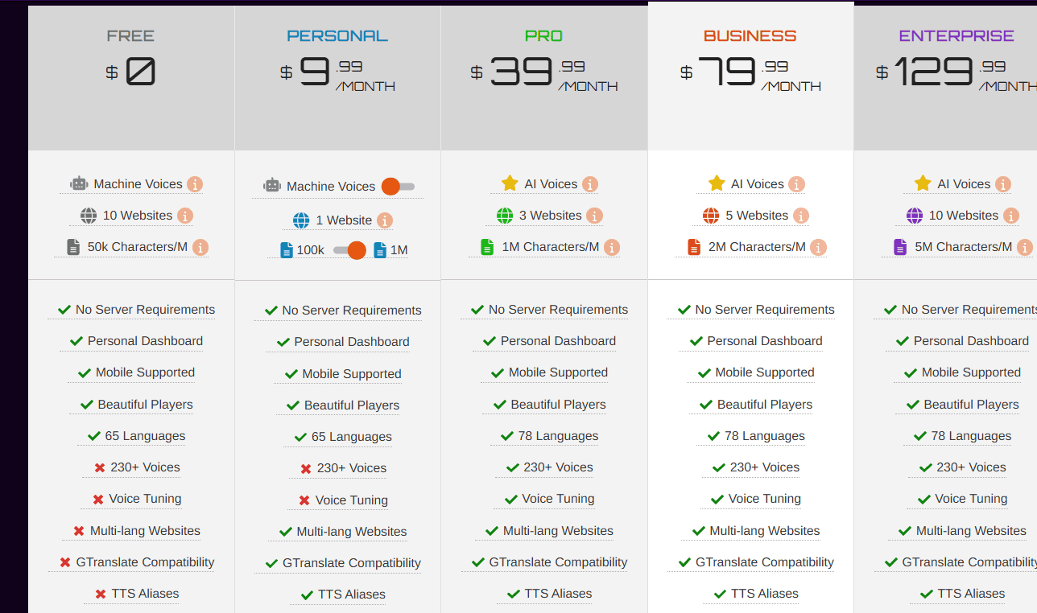1037x613 pixels.
Task: Toggle the 100k to 1M characters switch
Action: pos(349,250)
